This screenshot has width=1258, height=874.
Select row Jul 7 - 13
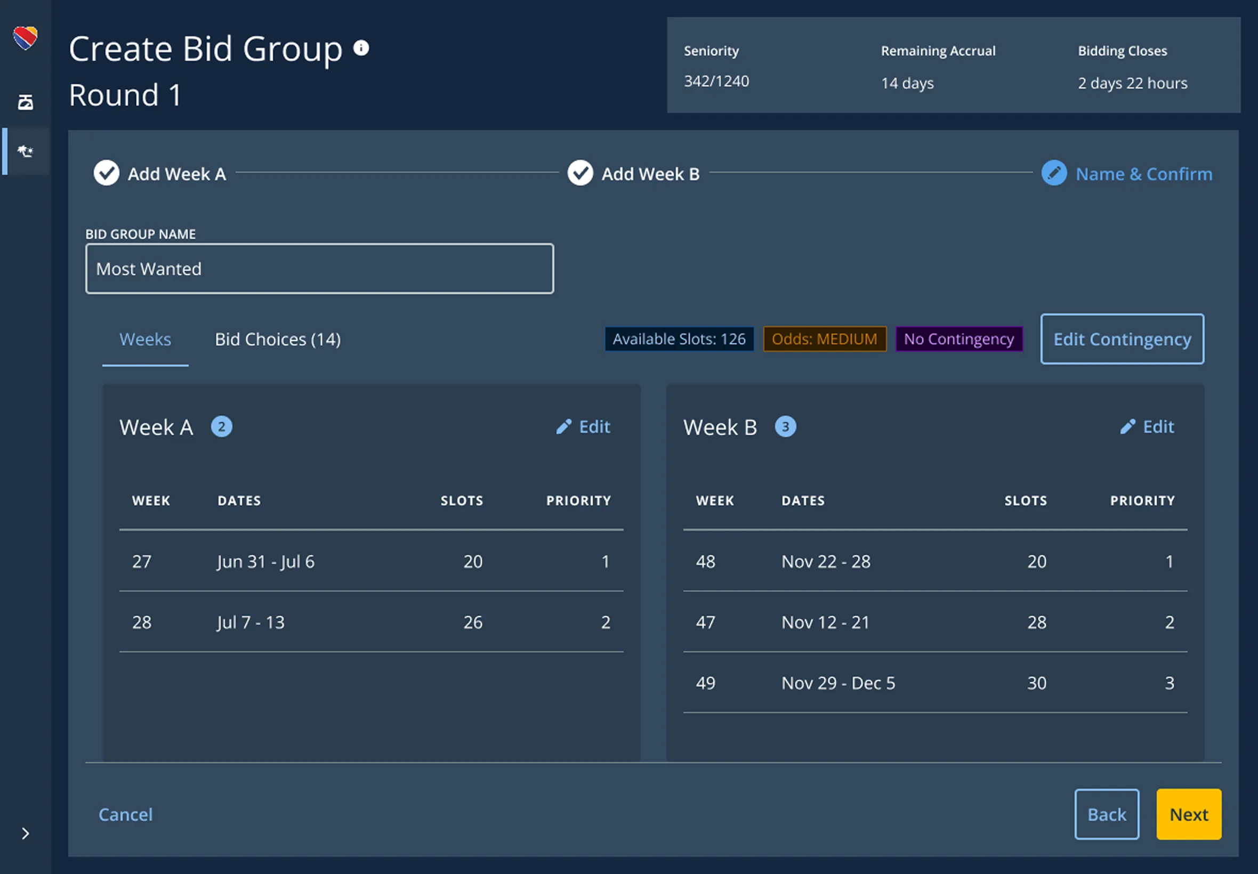point(372,622)
